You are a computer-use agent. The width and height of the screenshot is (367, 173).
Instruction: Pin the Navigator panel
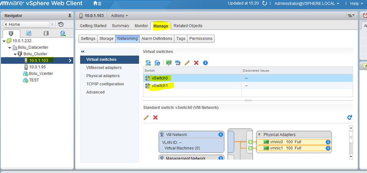[x=70, y=16]
